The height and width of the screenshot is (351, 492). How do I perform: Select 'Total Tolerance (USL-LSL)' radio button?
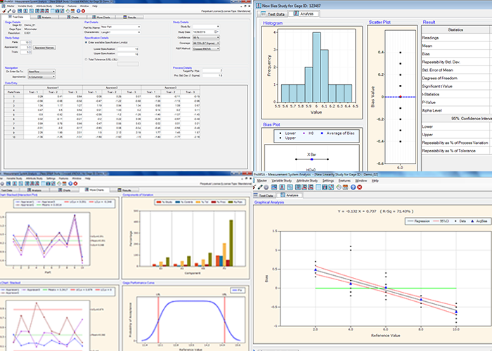(86, 60)
